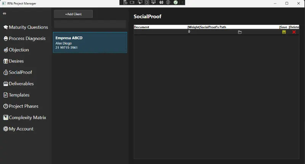
Task: Click the My Account gear icon
Action: 6,129
